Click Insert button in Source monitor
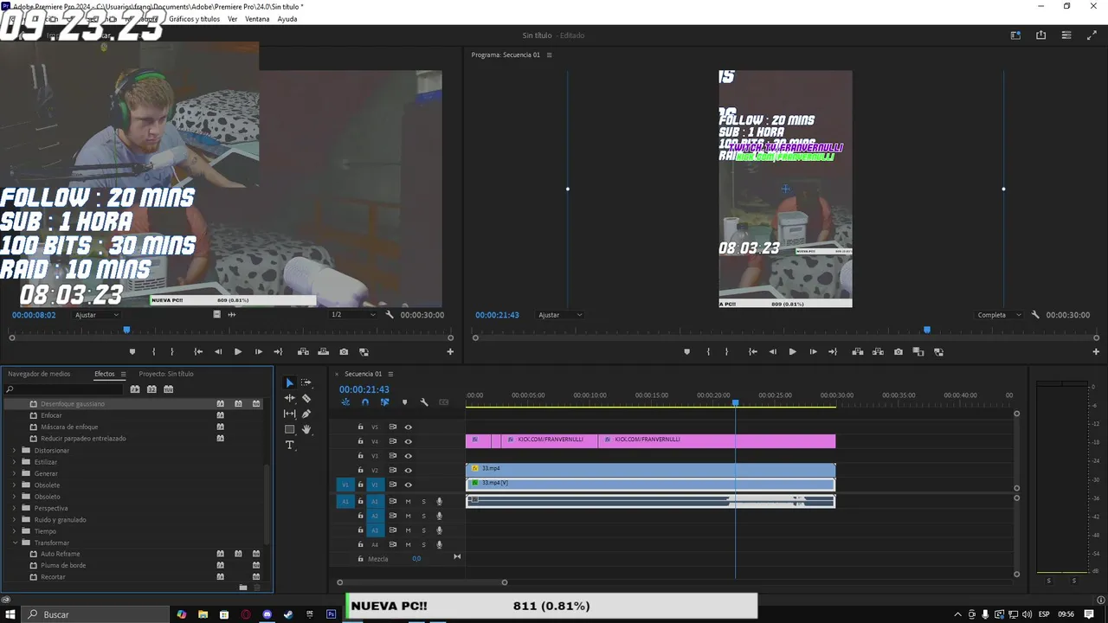The width and height of the screenshot is (1108, 623). (x=303, y=352)
